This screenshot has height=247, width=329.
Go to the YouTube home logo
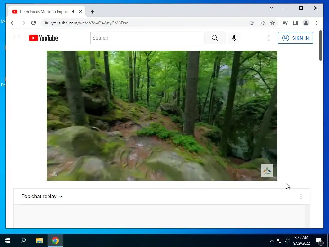43,38
